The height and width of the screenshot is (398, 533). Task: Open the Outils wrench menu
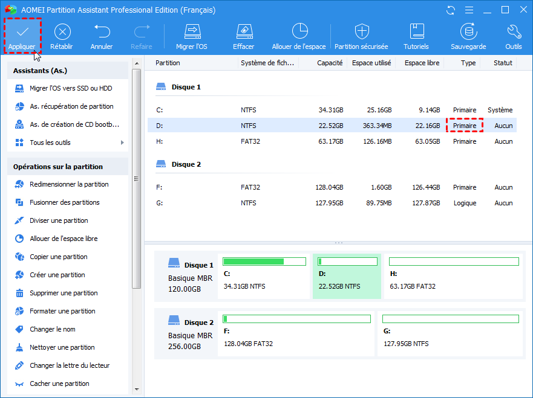point(514,35)
